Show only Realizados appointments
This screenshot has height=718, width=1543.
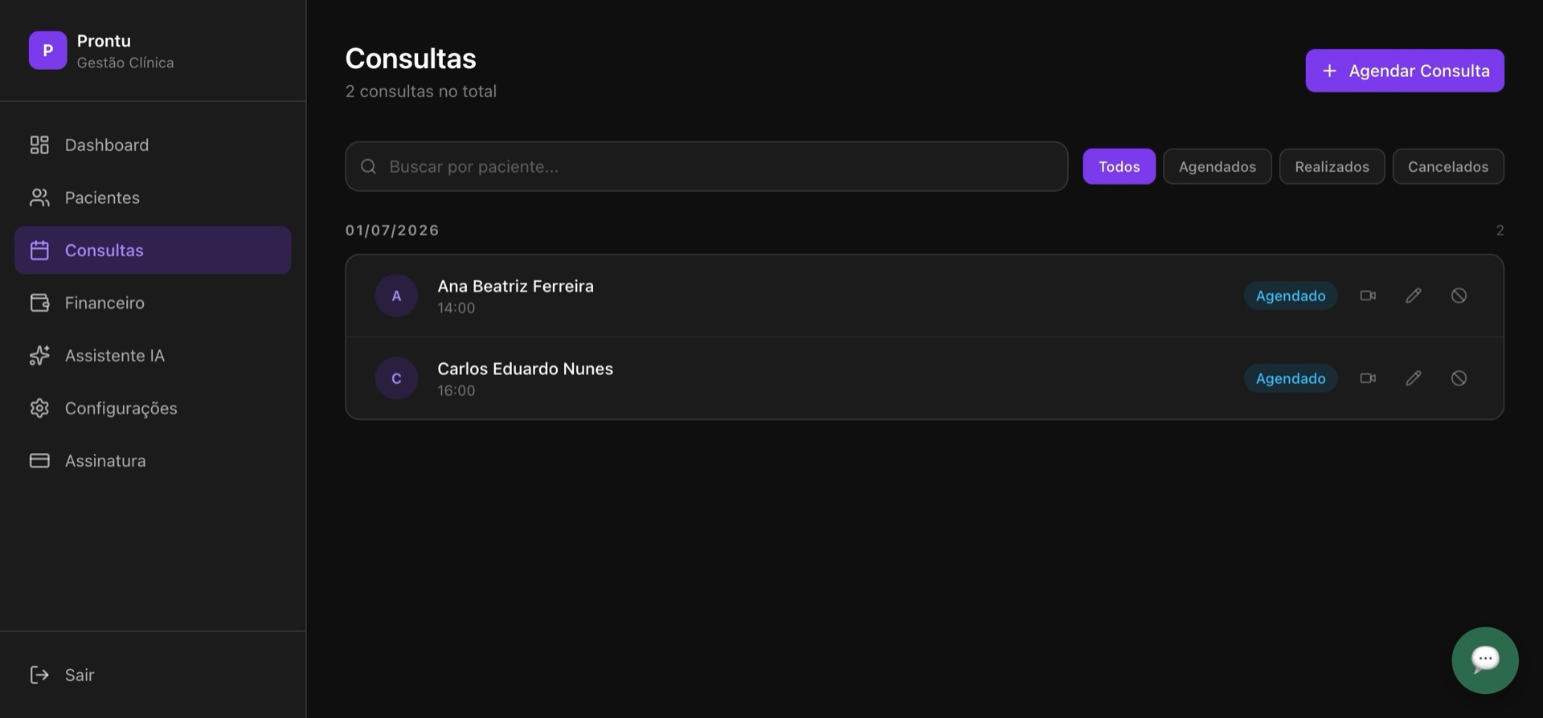point(1332,166)
